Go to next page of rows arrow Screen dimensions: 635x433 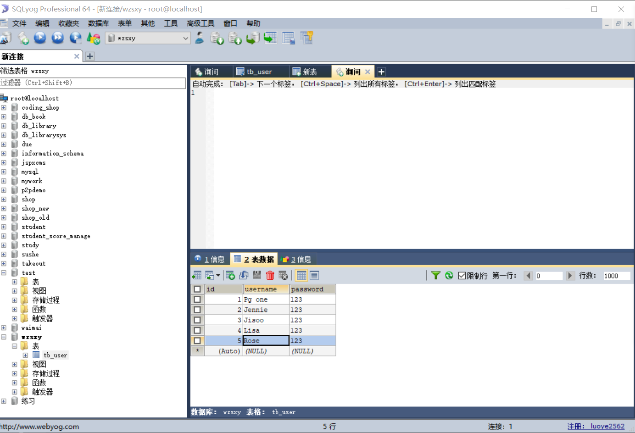pos(570,276)
